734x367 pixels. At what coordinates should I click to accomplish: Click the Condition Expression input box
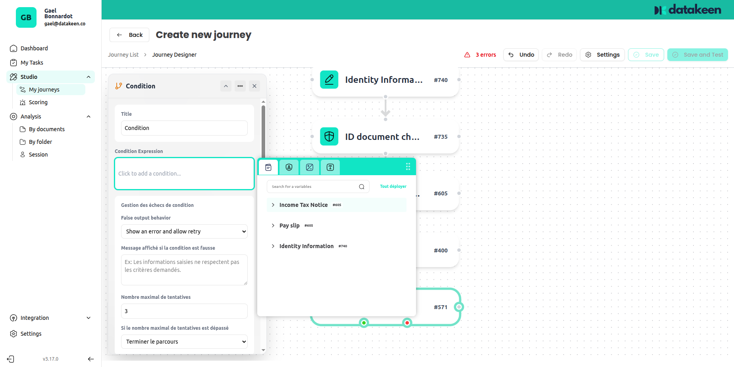click(184, 174)
